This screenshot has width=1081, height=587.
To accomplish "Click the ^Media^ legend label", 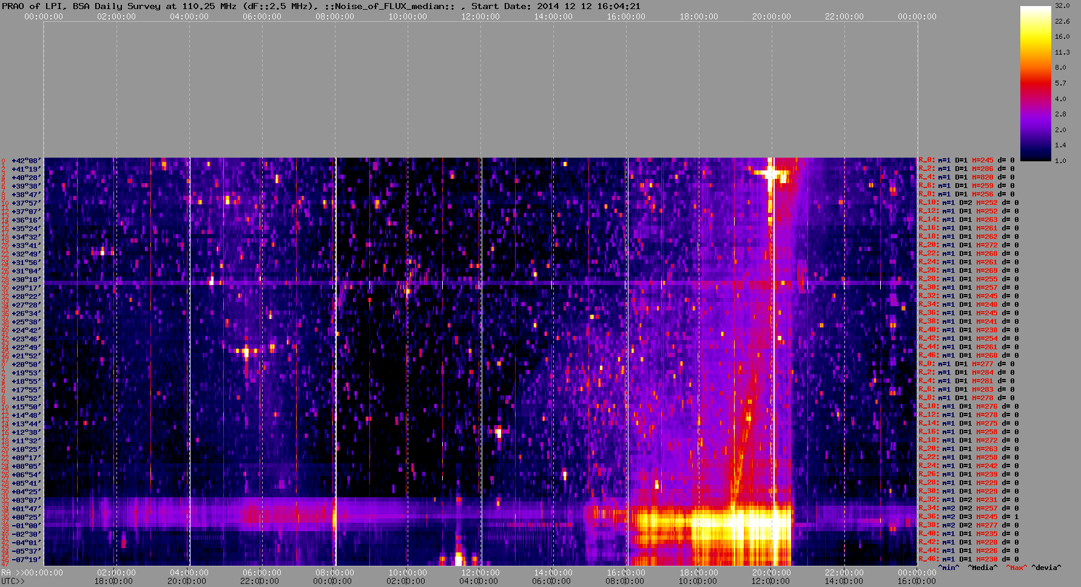I will tap(983, 568).
